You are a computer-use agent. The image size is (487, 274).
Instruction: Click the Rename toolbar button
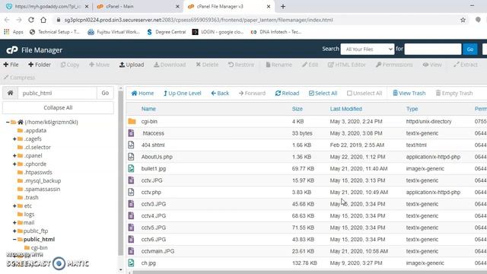[x=279, y=65]
